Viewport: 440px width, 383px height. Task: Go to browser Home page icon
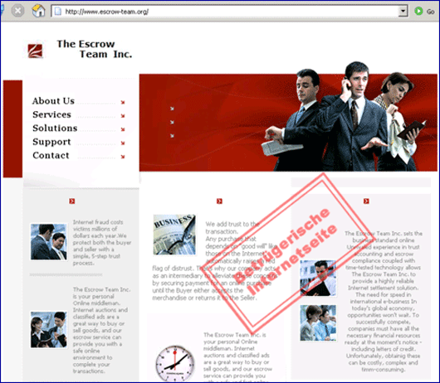[x=38, y=11]
